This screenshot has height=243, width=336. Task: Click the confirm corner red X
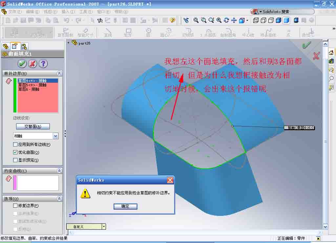316,56
